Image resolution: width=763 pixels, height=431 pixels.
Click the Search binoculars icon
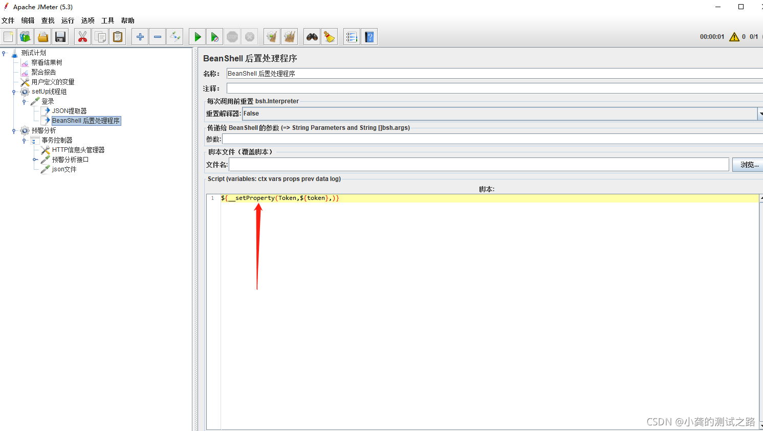pyautogui.click(x=312, y=37)
